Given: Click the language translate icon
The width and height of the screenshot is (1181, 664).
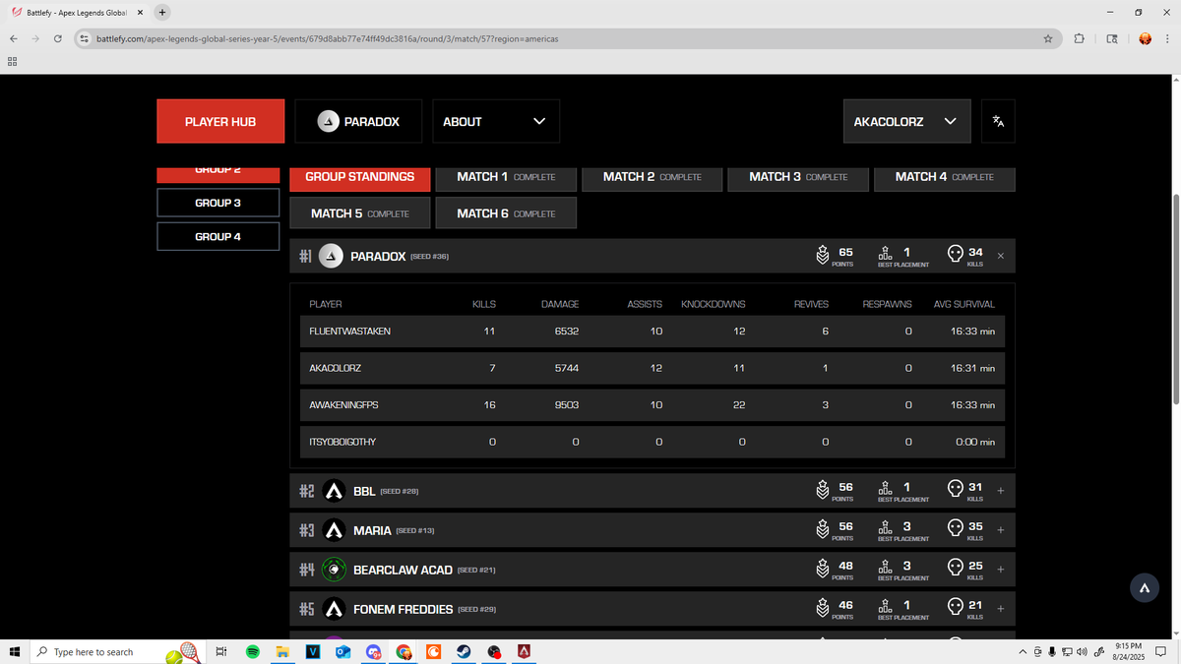Looking at the screenshot, I should click(x=998, y=121).
